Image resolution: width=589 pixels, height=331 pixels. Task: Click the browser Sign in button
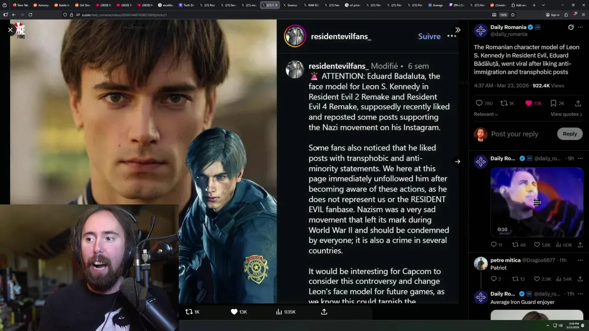[x=553, y=15]
